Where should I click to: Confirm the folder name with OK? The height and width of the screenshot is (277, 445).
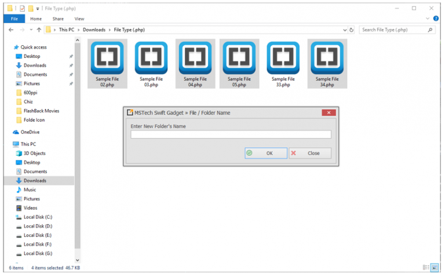266,153
